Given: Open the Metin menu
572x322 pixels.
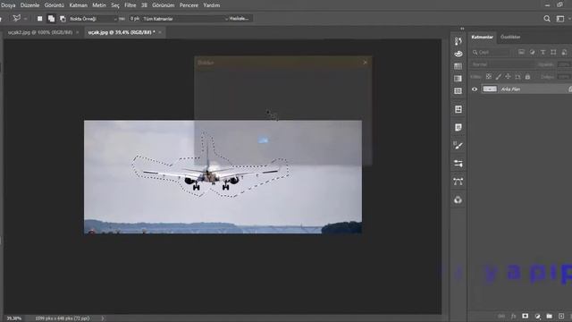Looking at the screenshot, I should tap(99, 5).
